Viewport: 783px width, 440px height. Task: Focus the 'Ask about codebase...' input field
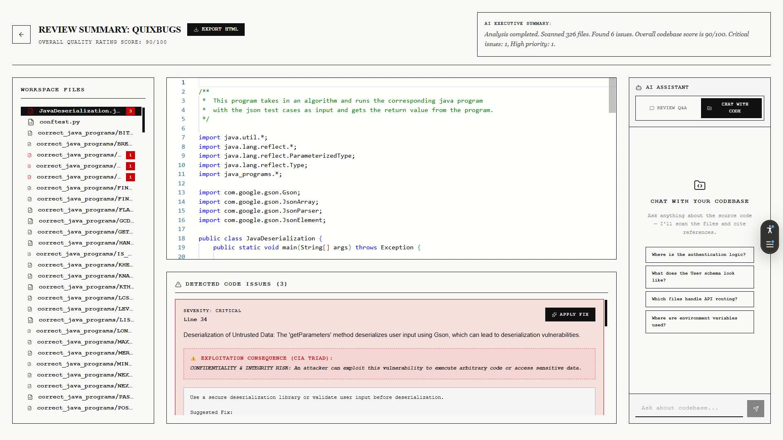(689, 408)
